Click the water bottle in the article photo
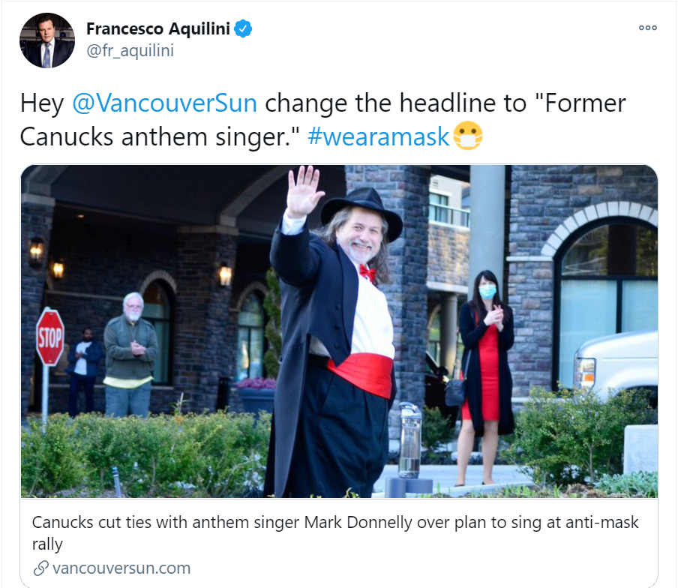The width and height of the screenshot is (678, 588). [409, 439]
